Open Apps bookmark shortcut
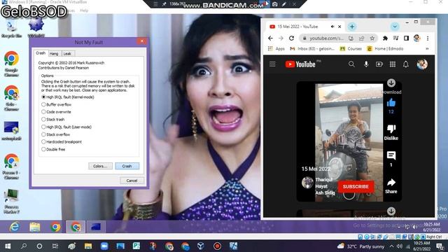Screen dimensions: 448x252 pos(276,49)
